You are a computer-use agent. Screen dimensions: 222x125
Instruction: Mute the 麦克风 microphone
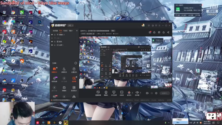pos(129,93)
